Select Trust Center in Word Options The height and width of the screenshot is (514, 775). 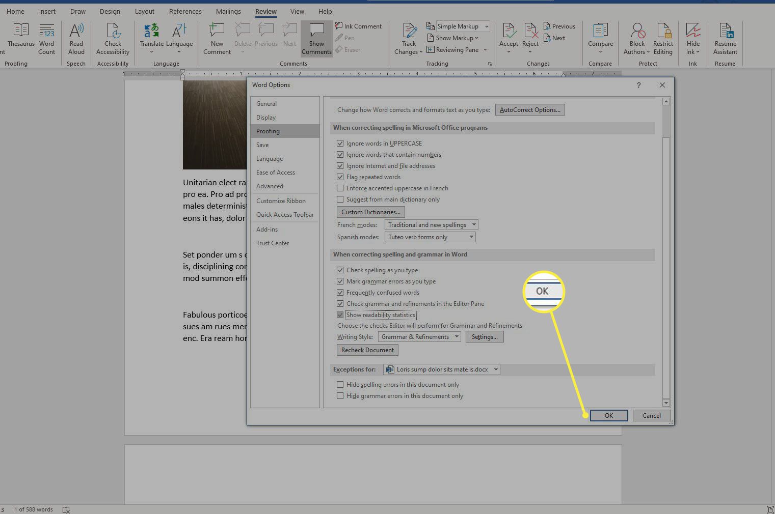[285, 243]
